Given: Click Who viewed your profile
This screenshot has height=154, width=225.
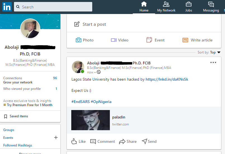Looking at the screenshot, I should pos(22,89).
